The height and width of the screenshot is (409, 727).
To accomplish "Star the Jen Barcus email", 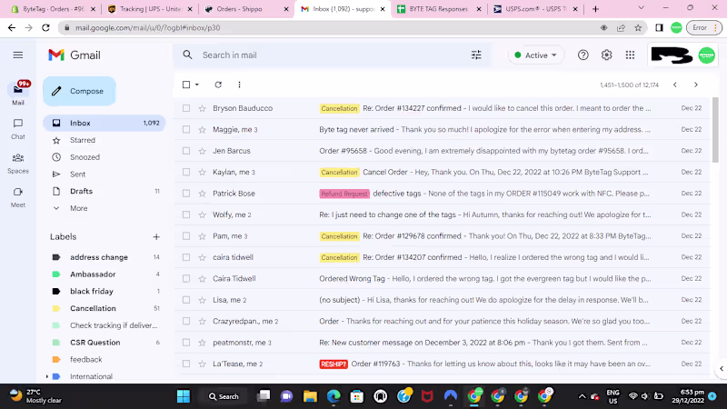I will [202, 151].
